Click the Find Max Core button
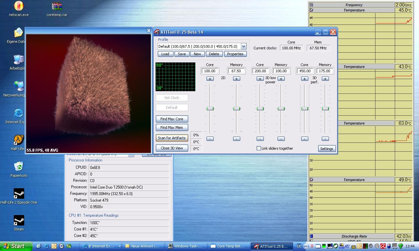Image resolution: width=419 pixels, height=251 pixels. point(172,119)
